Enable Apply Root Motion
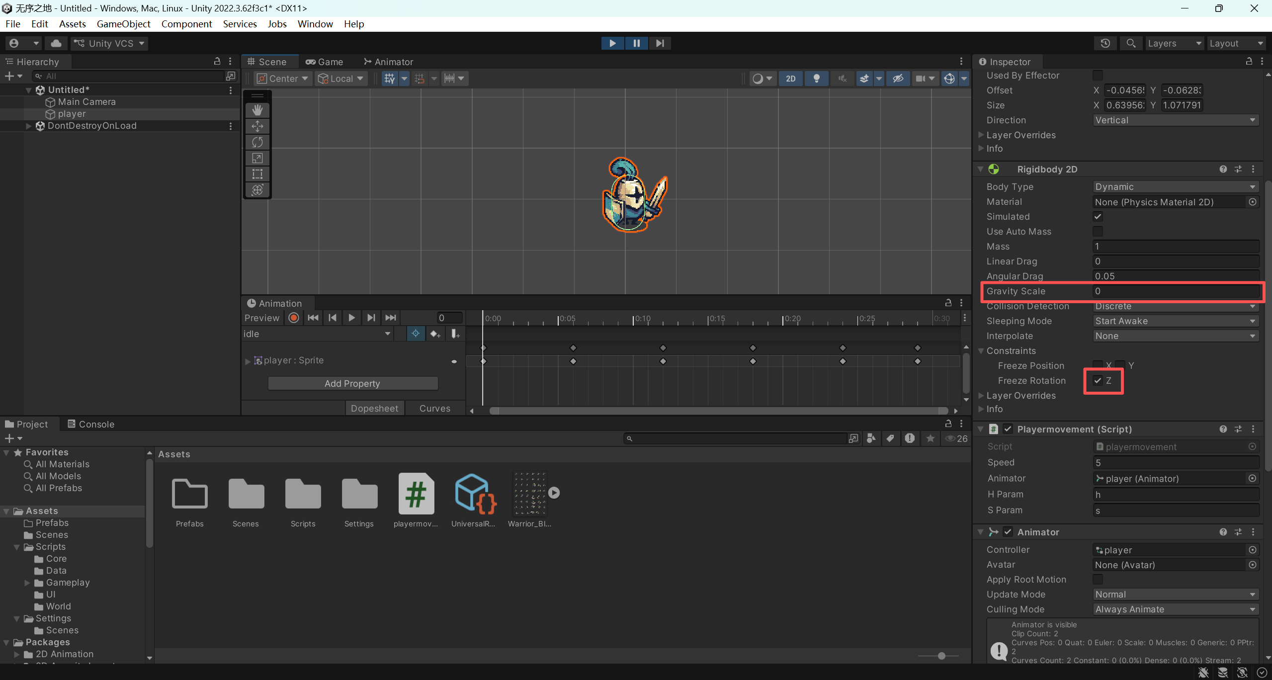The width and height of the screenshot is (1272, 680). [x=1098, y=580]
